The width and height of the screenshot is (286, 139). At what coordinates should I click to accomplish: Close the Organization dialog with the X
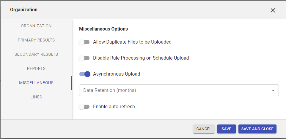coord(273,10)
